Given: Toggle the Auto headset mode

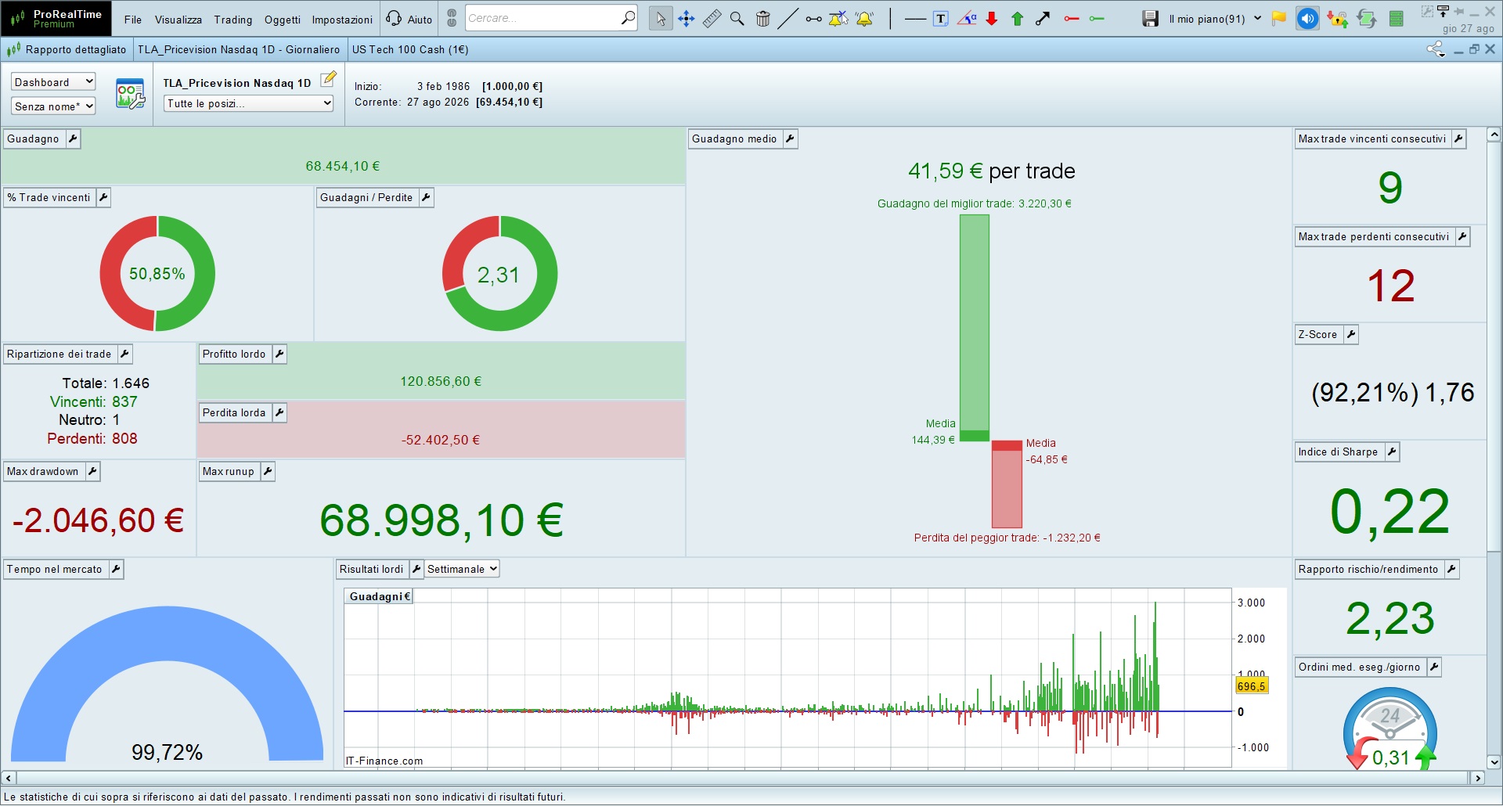Looking at the screenshot, I should [x=409, y=19].
